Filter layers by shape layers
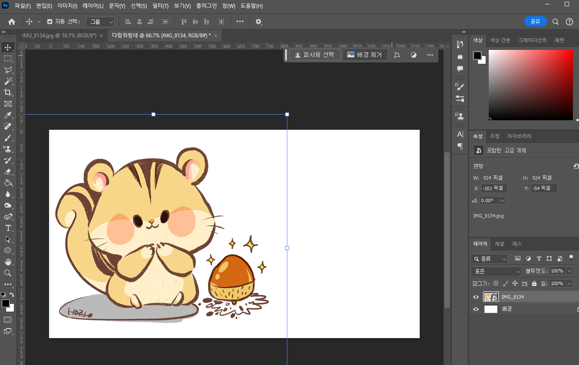 coord(549,258)
